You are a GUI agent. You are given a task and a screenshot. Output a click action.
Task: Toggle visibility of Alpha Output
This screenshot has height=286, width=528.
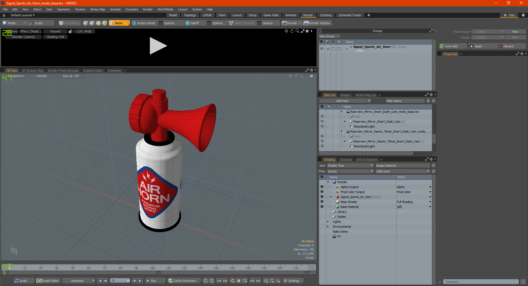[x=322, y=187]
